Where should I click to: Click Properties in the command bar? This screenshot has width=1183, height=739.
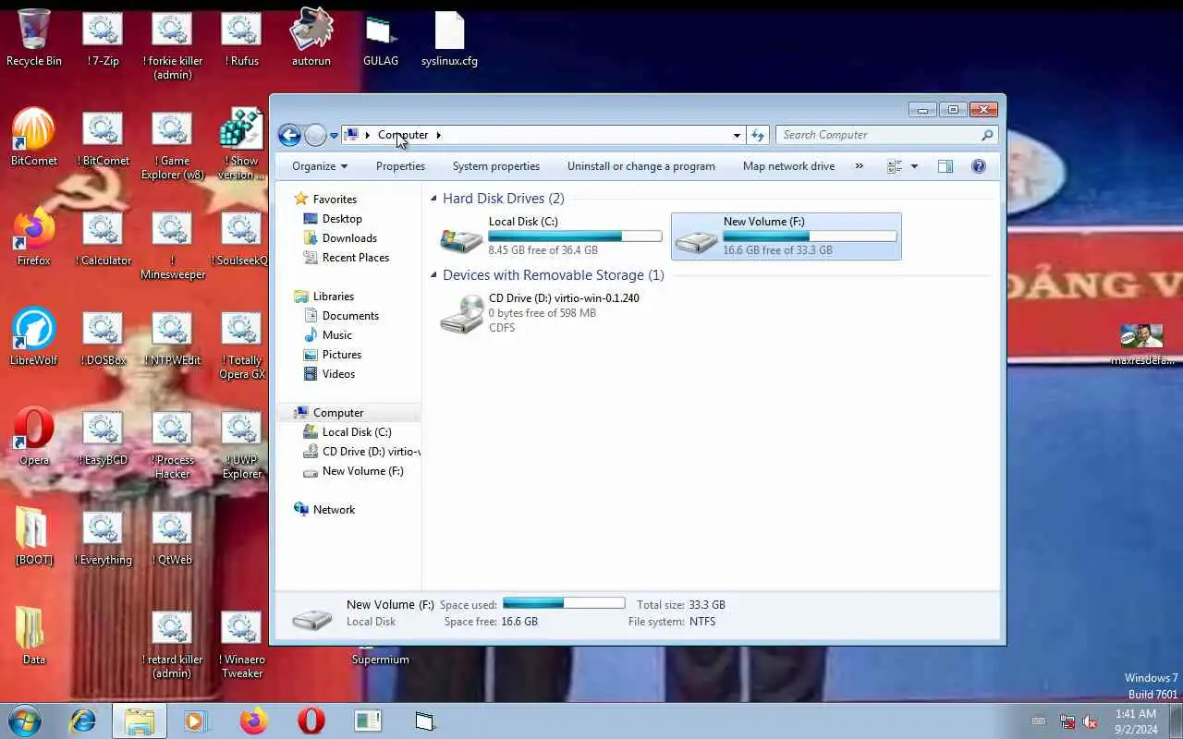pos(400,166)
